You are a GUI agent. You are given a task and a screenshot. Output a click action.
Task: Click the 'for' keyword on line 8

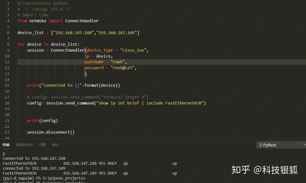click(x=21, y=44)
